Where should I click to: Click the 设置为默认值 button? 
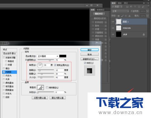point(40,98)
